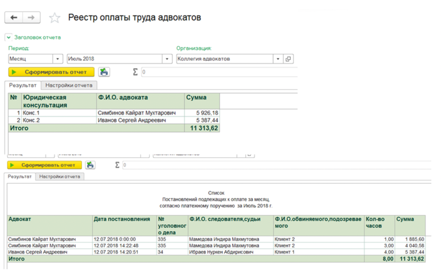Select the sum 4 040,58 cell
The image size is (441, 274).
pos(410,245)
